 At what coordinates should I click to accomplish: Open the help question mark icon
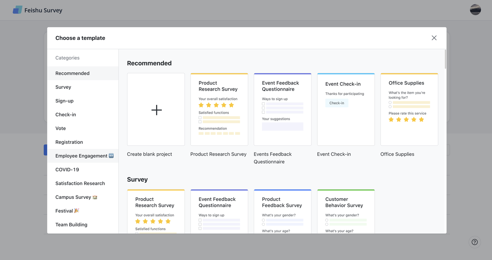click(475, 242)
